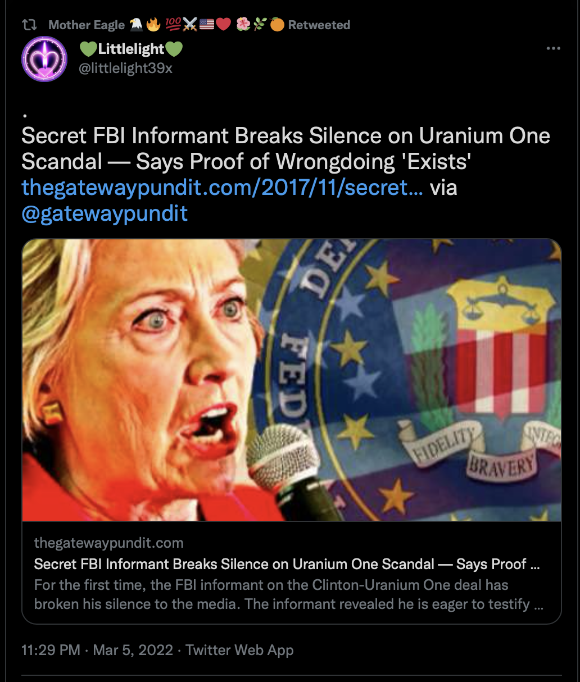This screenshot has height=682, width=580.
Task: Click the thegatewaypundit.com domain in the card
Action: tap(108, 543)
